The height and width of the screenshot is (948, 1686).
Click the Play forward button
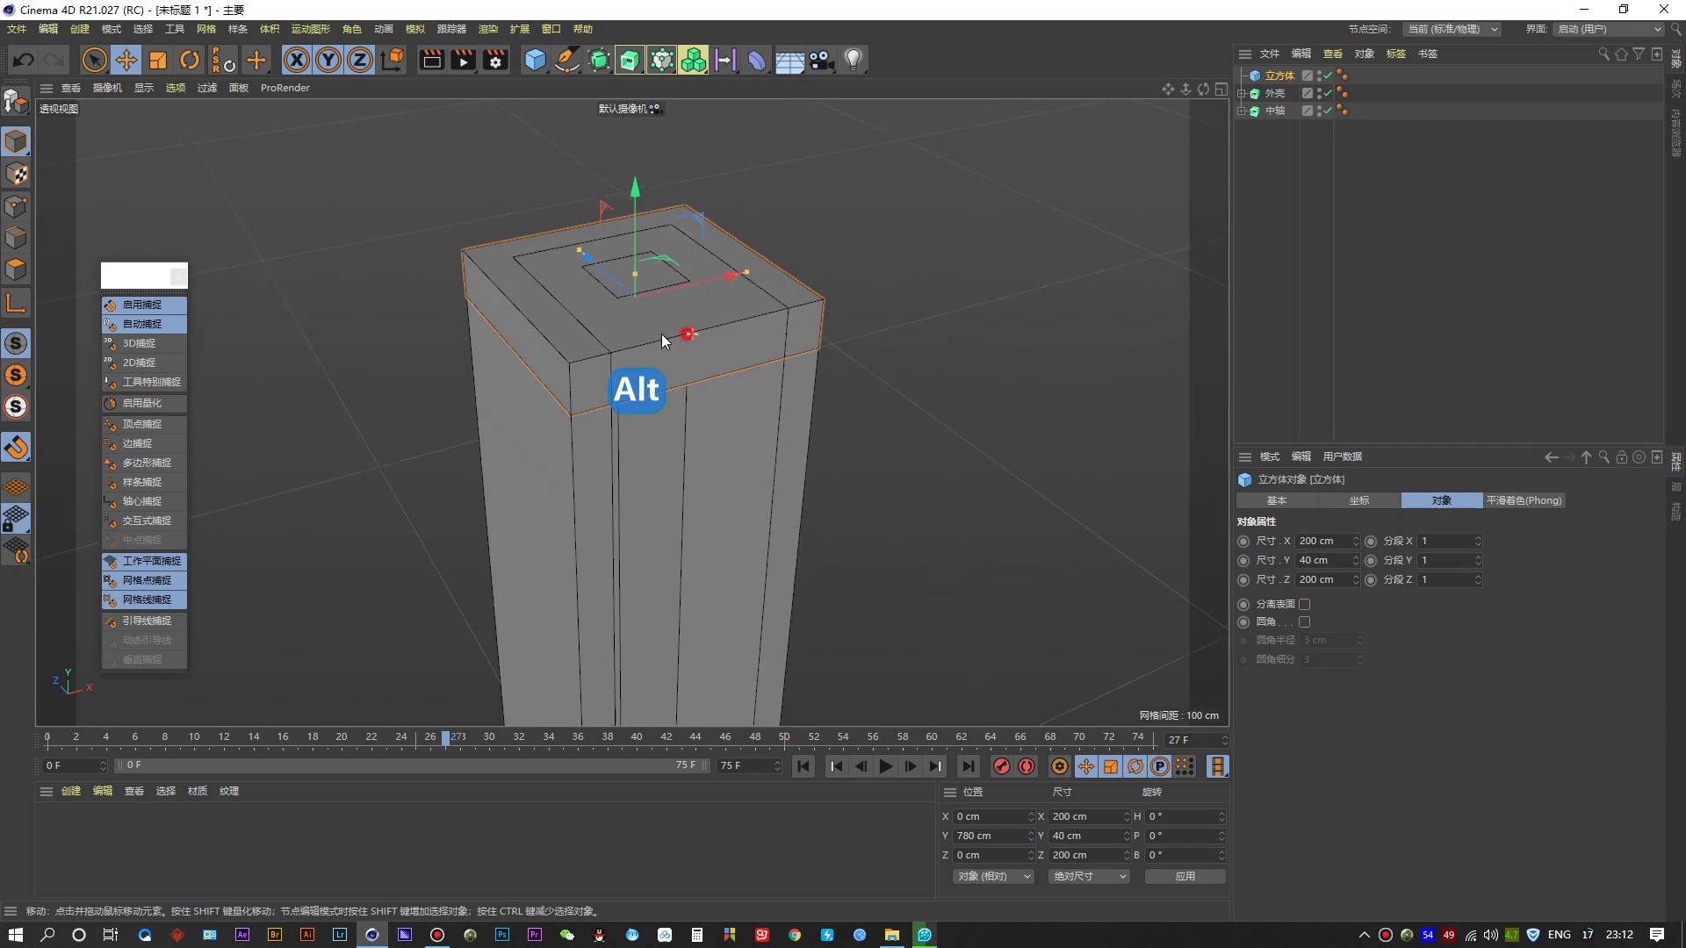(x=885, y=766)
